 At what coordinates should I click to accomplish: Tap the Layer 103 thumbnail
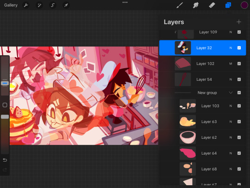pos(187,106)
